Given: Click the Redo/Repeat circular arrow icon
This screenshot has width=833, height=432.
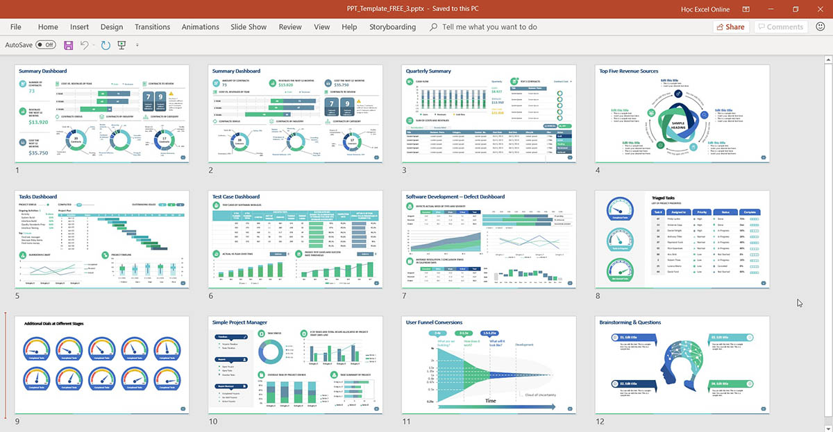Looking at the screenshot, I should [106, 44].
